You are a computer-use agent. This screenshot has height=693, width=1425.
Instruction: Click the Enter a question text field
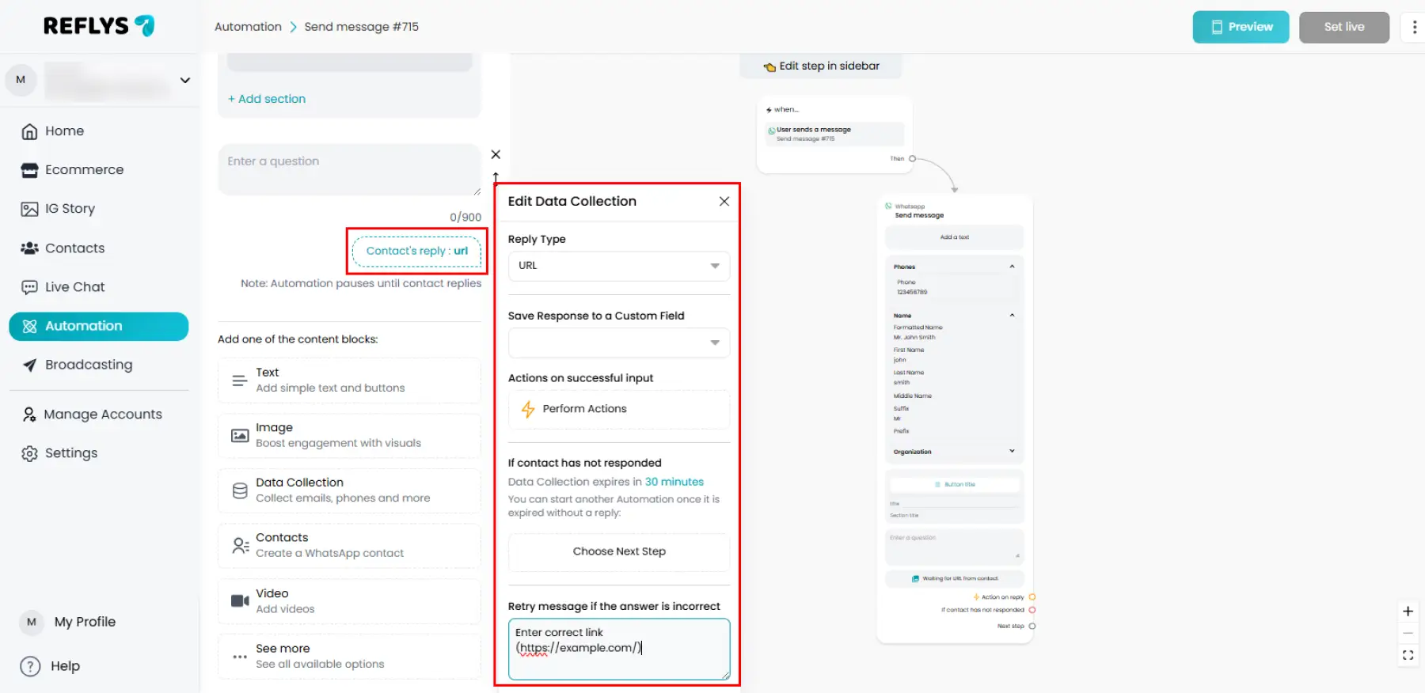point(349,169)
